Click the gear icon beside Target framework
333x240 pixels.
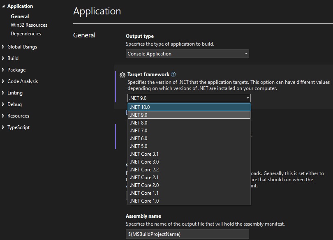(122, 75)
